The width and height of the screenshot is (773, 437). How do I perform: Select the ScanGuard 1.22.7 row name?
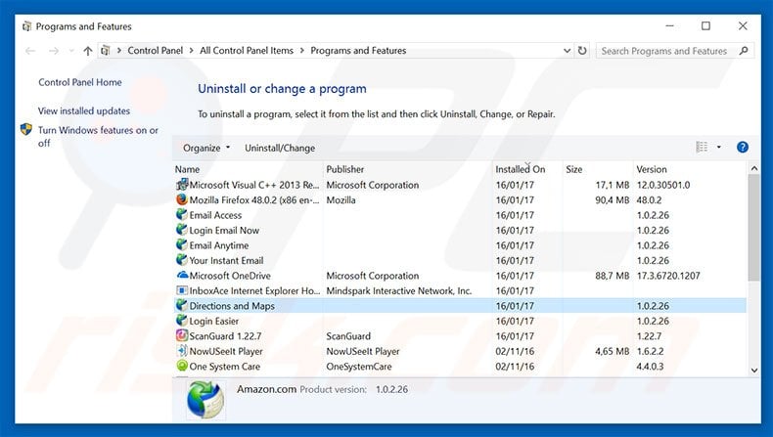[225, 336]
